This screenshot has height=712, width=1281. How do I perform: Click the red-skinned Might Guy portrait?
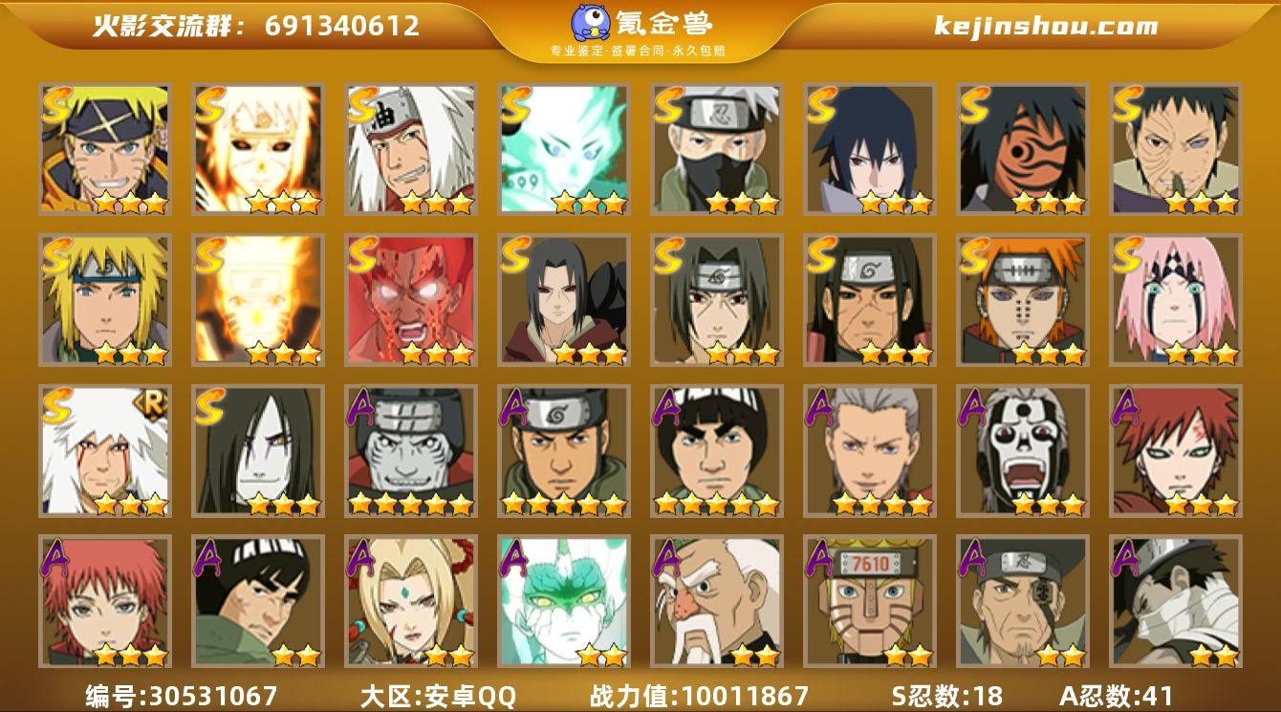411,300
